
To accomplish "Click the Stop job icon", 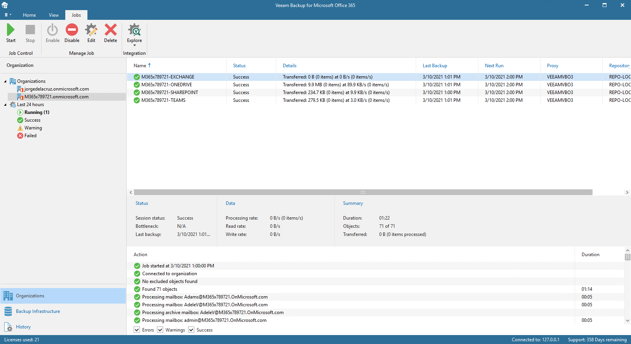I will [x=30, y=30].
